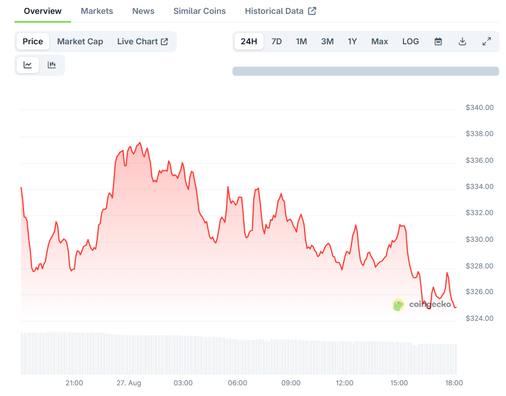Click the 09:00 time axis label
This screenshot has width=506, height=396.
click(x=291, y=383)
